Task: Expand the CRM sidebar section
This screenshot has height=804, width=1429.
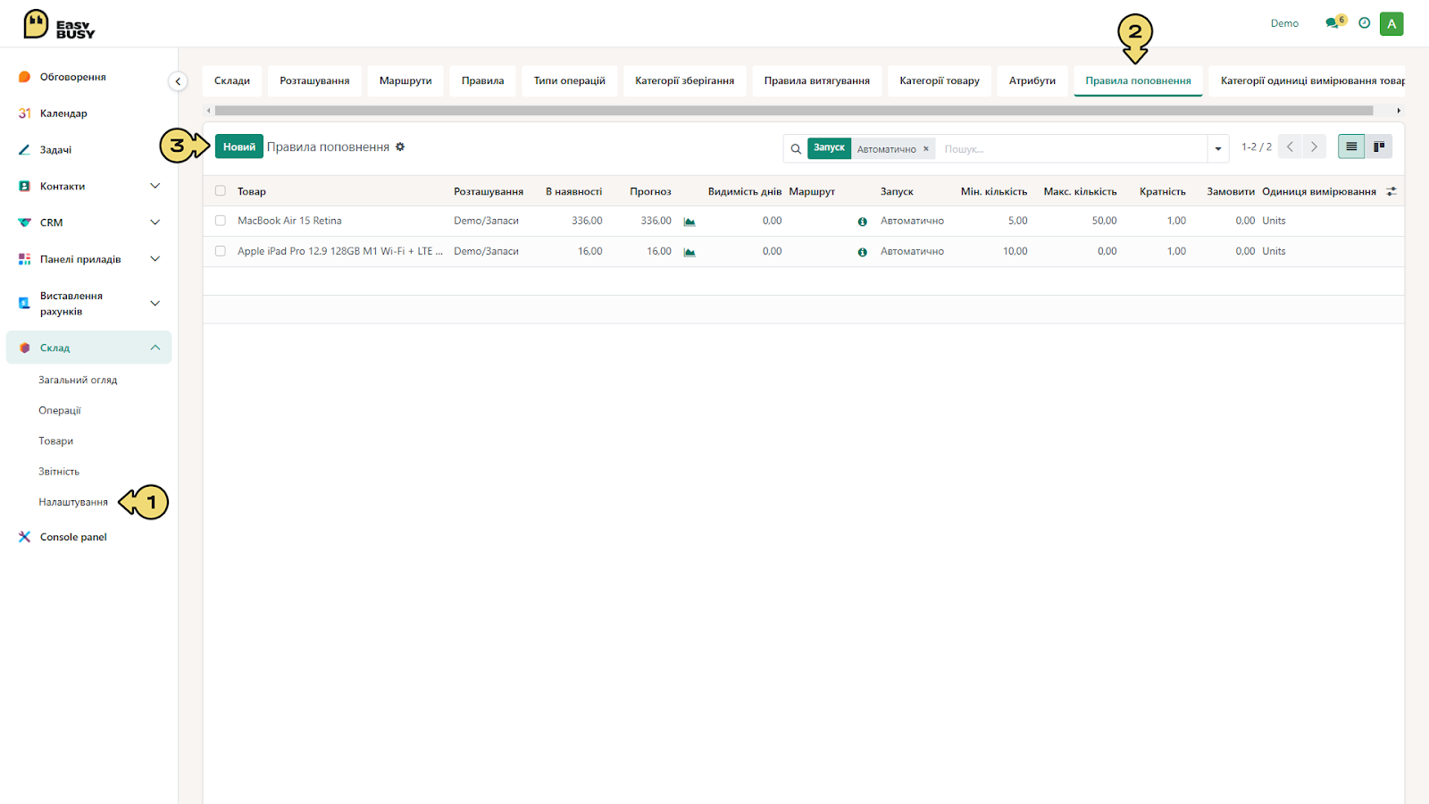Action: pyautogui.click(x=155, y=222)
